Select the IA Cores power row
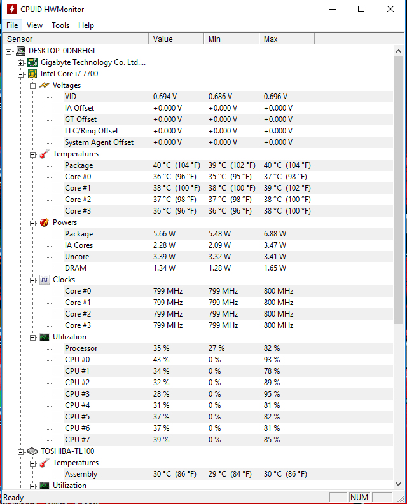This screenshot has width=407, height=504. (x=228, y=245)
